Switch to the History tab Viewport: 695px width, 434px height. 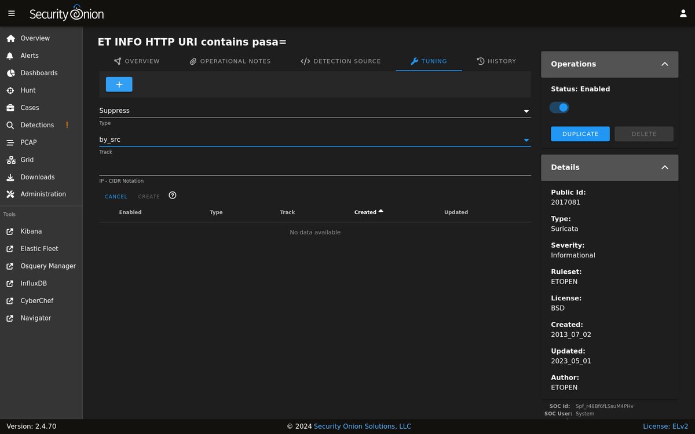(x=496, y=61)
